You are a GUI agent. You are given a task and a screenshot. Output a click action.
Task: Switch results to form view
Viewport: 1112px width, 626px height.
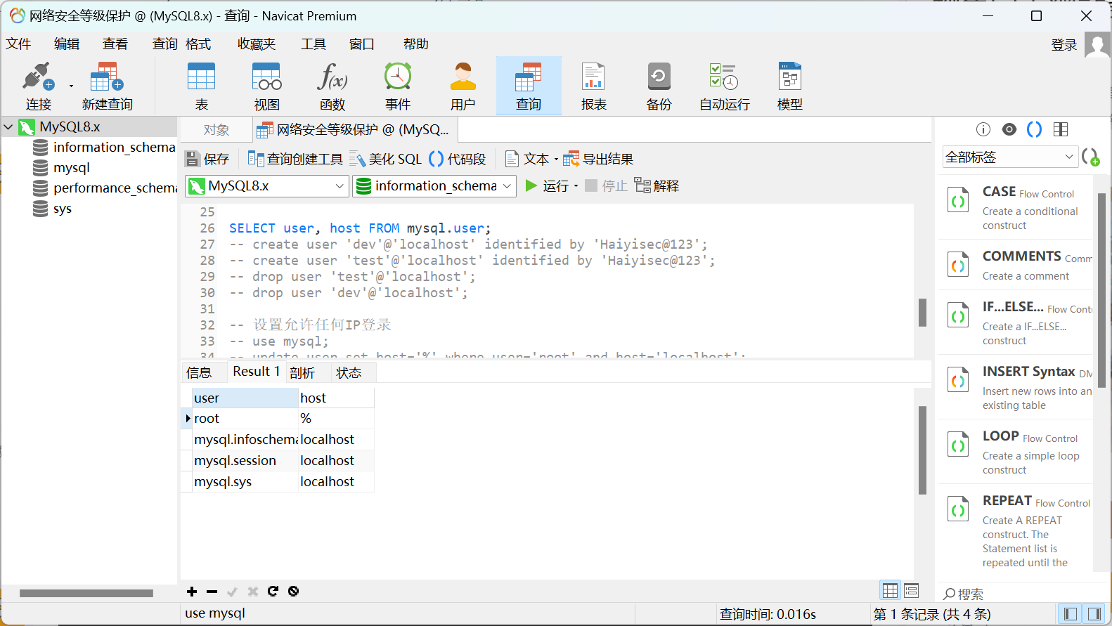912,591
